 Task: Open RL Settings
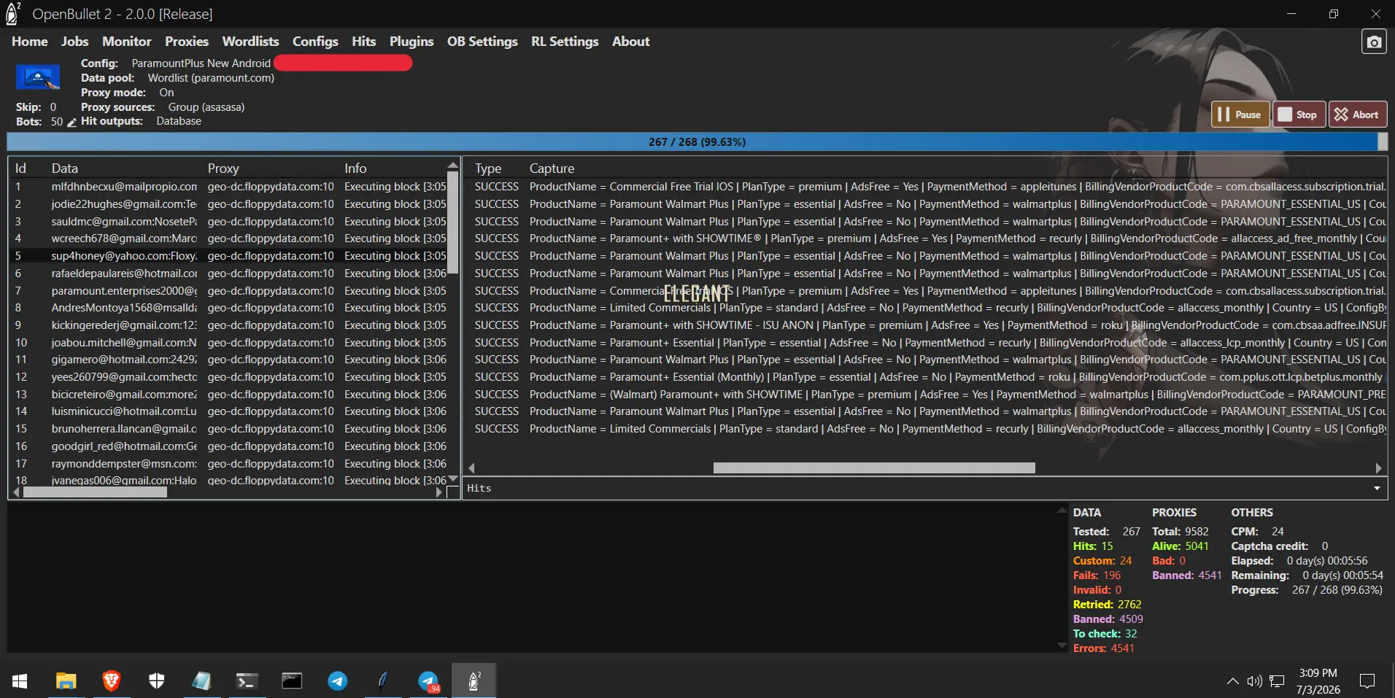[565, 42]
